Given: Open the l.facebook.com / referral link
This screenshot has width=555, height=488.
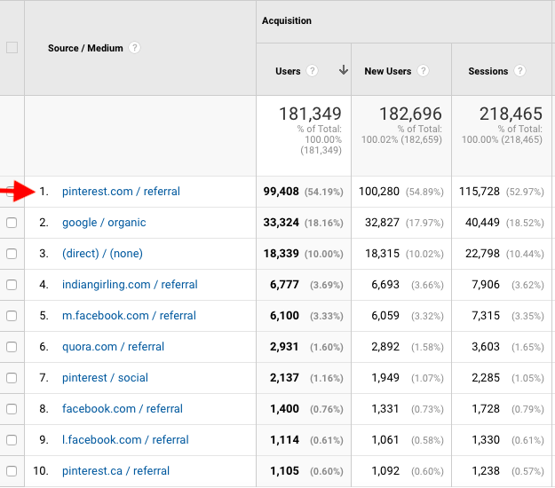Looking at the screenshot, I should (x=125, y=440).
